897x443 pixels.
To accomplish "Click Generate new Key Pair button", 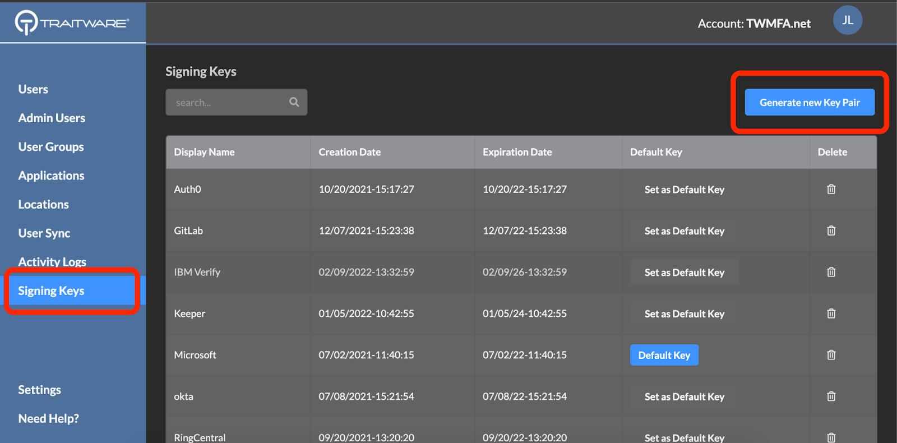I will pos(810,102).
